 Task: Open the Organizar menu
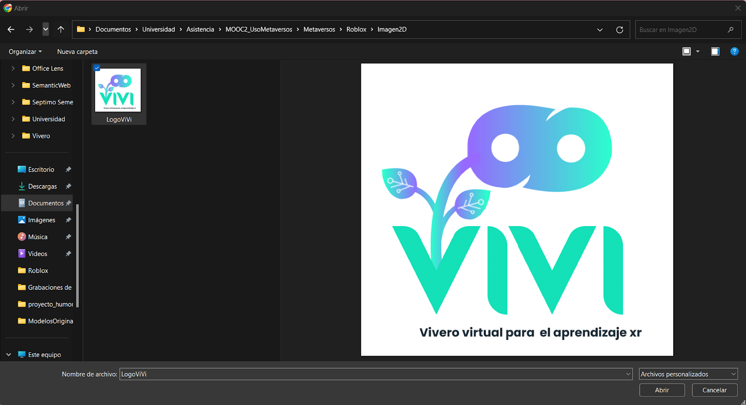pos(25,52)
